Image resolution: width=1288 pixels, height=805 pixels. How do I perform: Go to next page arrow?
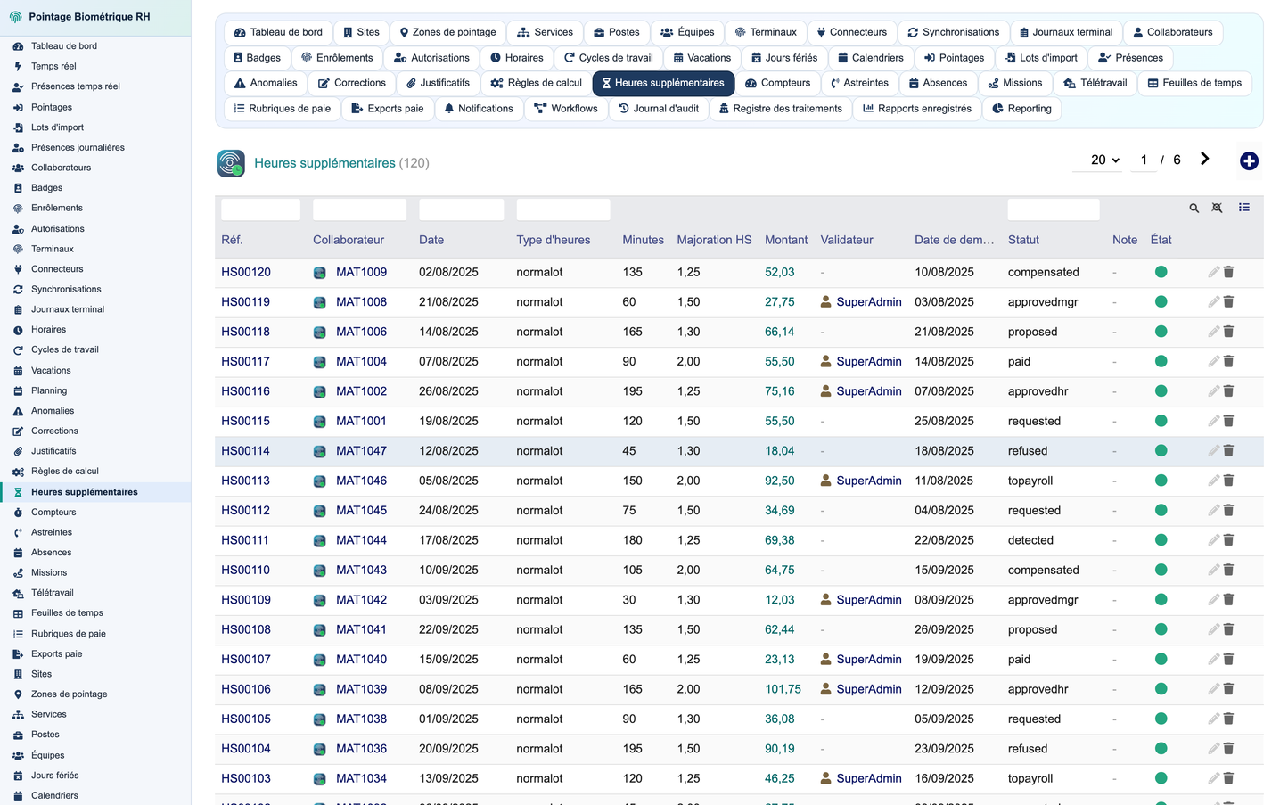coord(1204,159)
